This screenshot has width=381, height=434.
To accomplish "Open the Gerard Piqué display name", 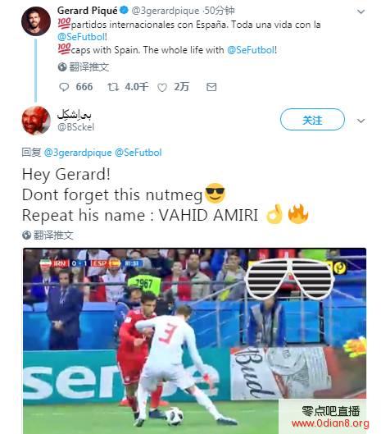I will click(88, 11).
